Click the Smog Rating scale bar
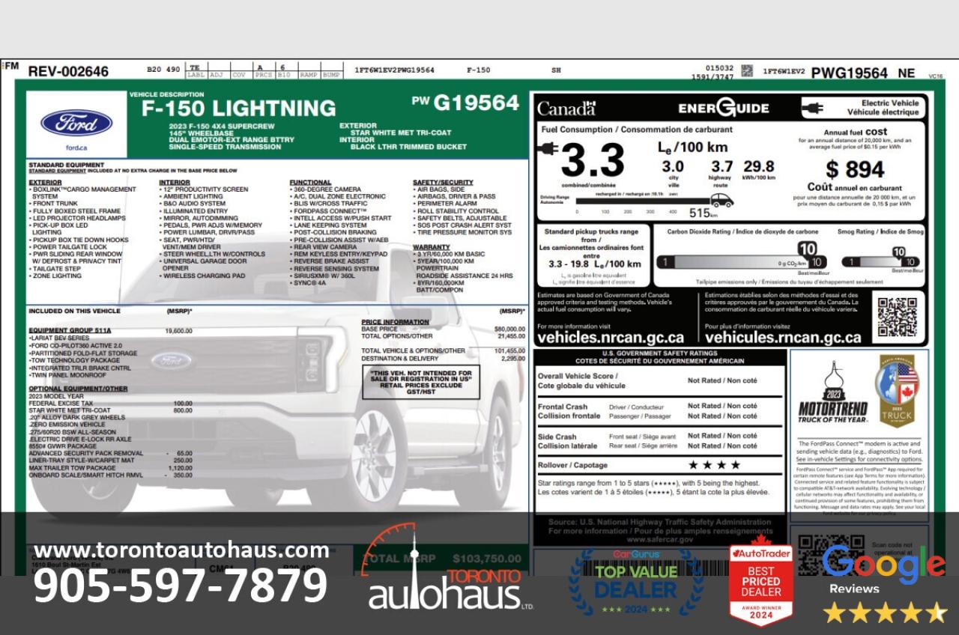The height and width of the screenshot is (635, 959). (880, 261)
